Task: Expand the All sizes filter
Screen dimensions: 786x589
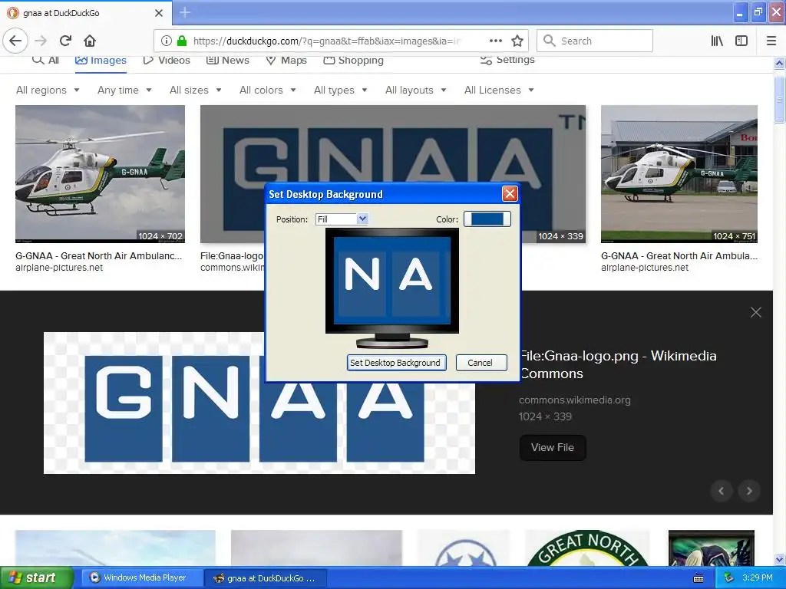Action: coord(196,90)
